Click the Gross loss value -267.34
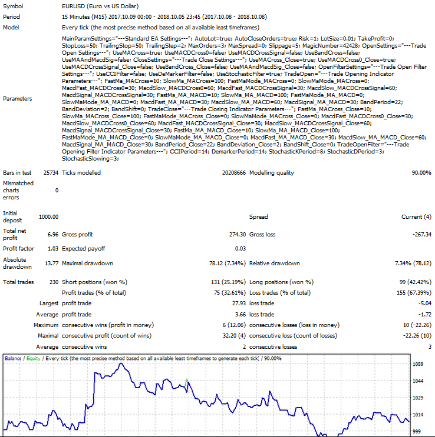Screen dimensions: 435x437 point(422,235)
